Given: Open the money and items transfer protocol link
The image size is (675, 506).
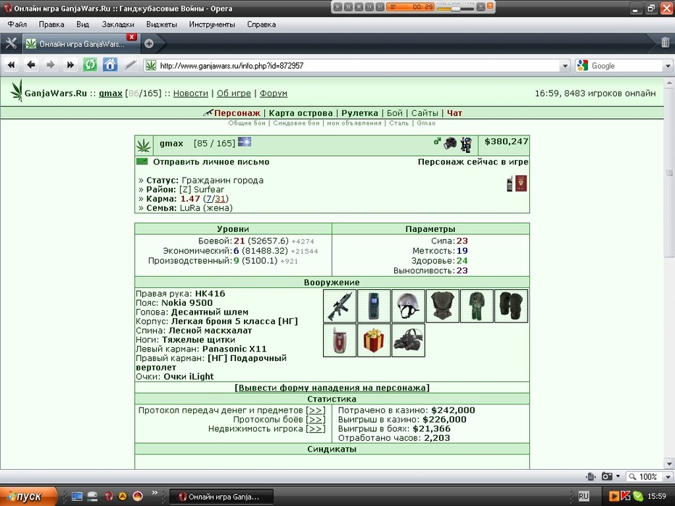Looking at the screenshot, I should (316, 410).
